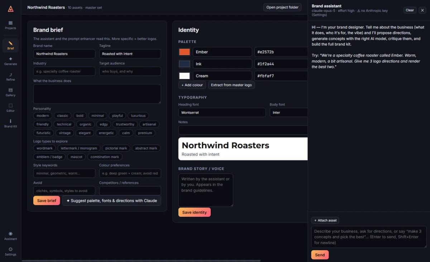Click the app logo triangle icon
430x262 pixels.
click(x=10, y=9)
